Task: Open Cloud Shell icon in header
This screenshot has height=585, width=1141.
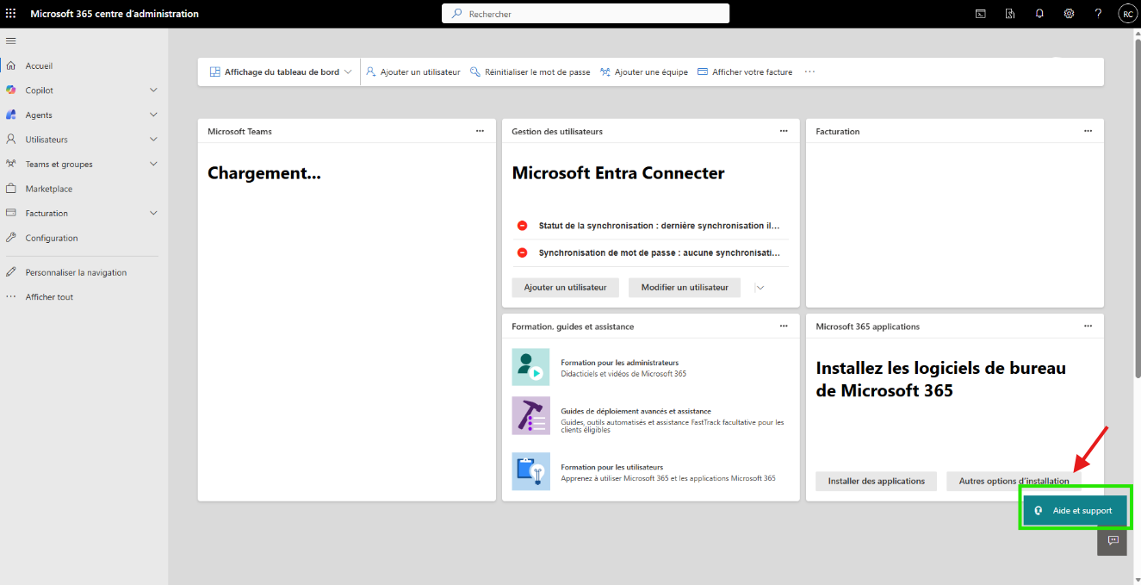Action: (x=981, y=14)
